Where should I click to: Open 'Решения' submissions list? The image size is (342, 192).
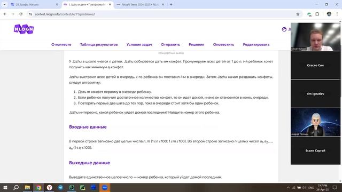tap(197, 44)
